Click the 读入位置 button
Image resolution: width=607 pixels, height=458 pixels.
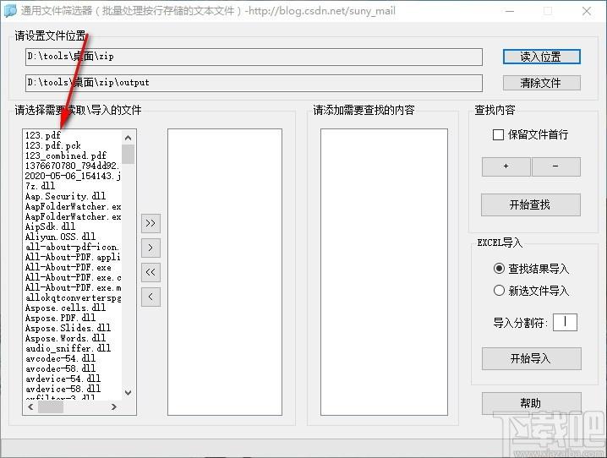542,57
